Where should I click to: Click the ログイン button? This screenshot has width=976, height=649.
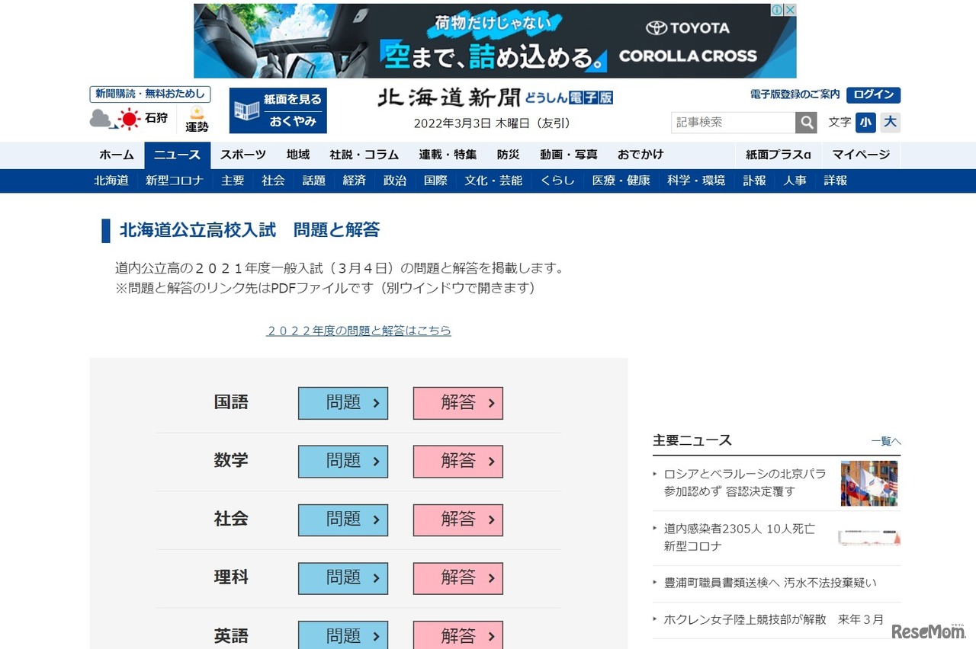pyautogui.click(x=873, y=95)
